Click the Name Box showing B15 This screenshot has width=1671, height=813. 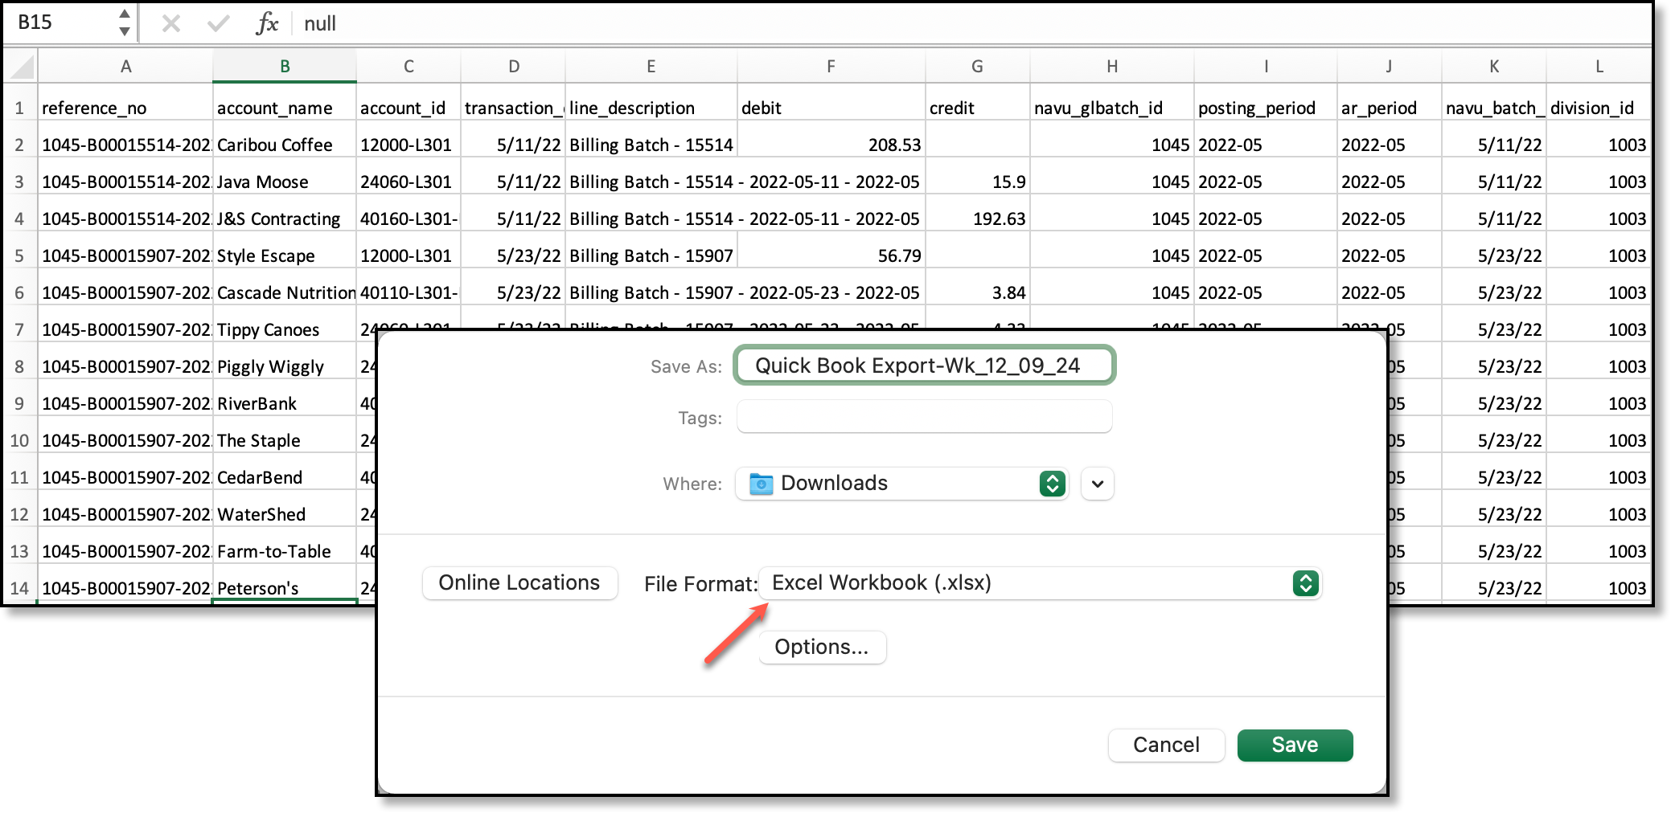point(60,22)
